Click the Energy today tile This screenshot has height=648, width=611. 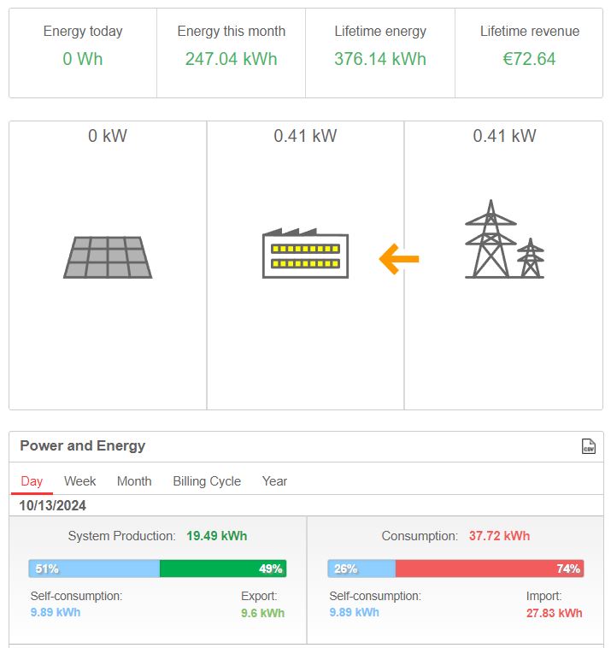(83, 53)
